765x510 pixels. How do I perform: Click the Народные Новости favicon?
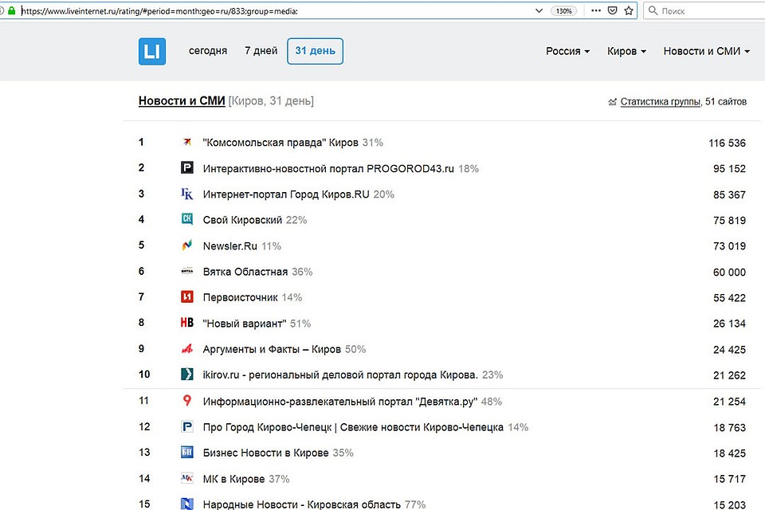(186, 504)
